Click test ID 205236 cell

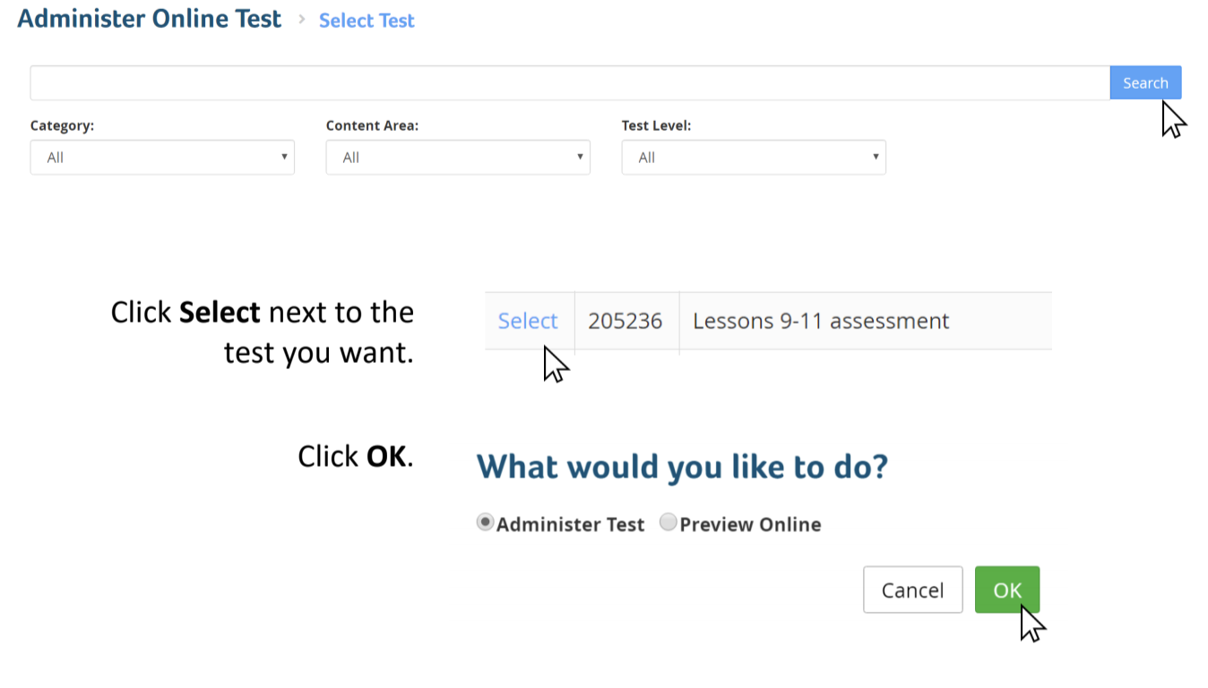[x=626, y=321]
